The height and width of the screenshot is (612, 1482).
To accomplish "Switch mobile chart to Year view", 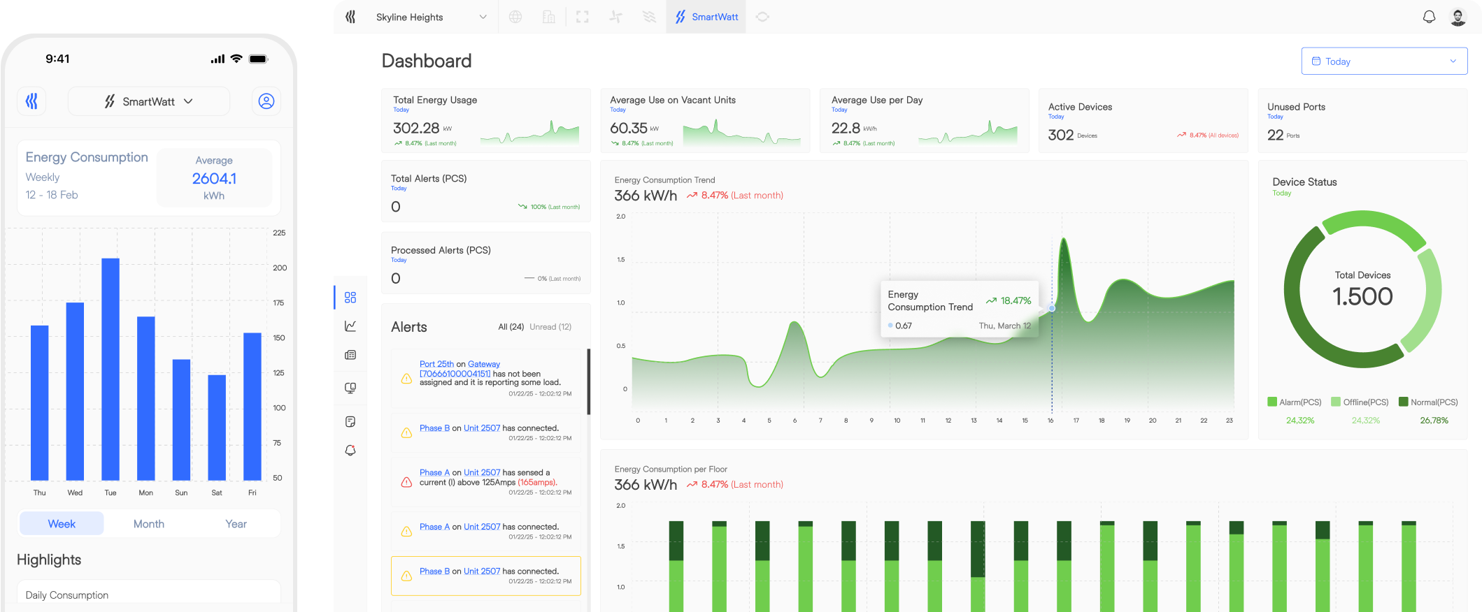I will (236, 524).
